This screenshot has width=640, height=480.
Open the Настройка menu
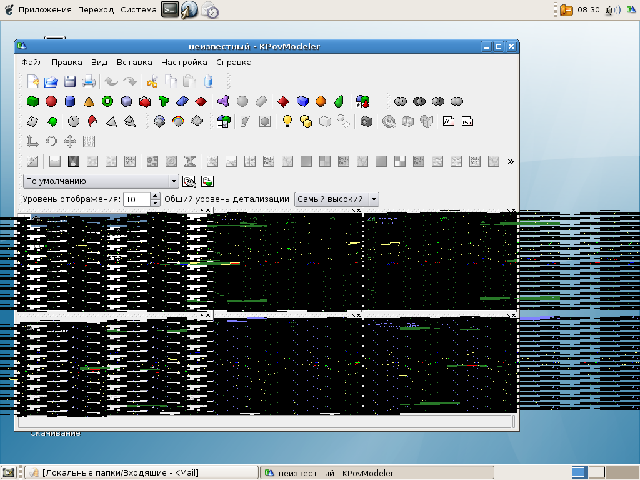tap(184, 62)
